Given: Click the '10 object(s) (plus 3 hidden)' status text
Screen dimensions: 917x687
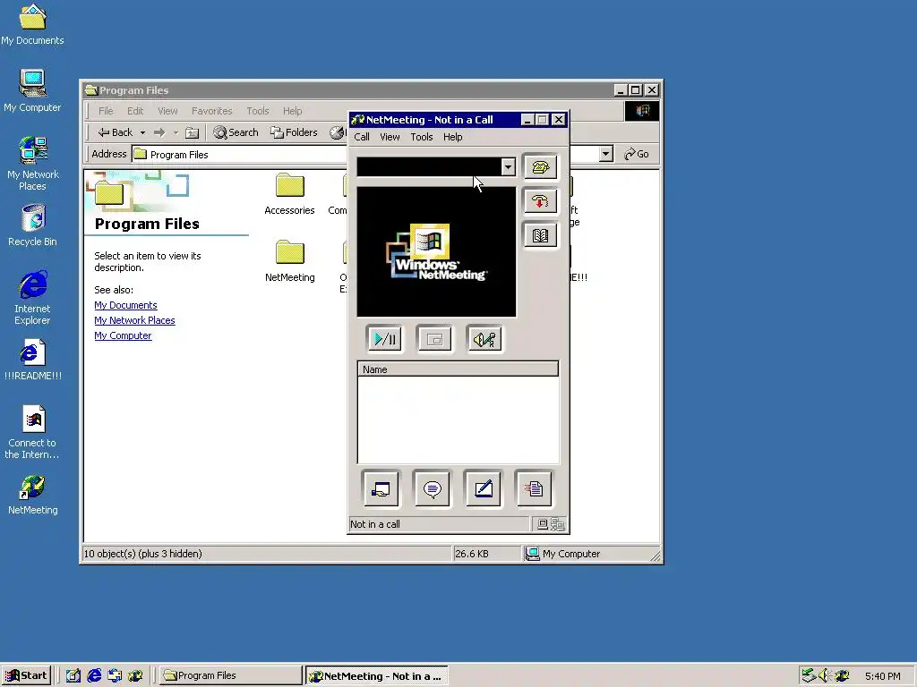Looking at the screenshot, I should pos(142,554).
